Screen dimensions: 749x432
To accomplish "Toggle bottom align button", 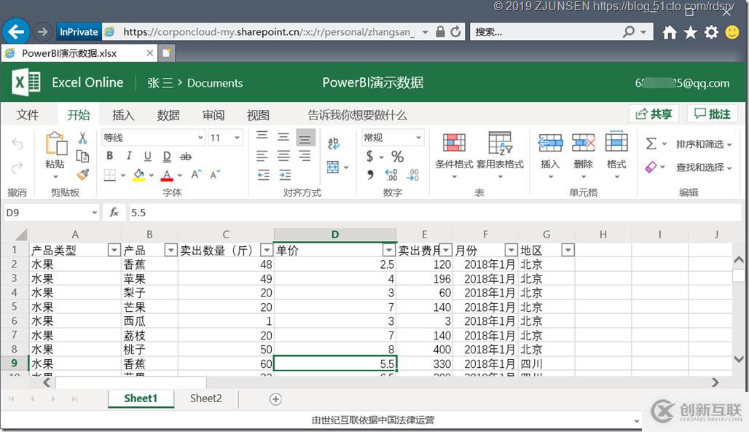I will point(305,138).
